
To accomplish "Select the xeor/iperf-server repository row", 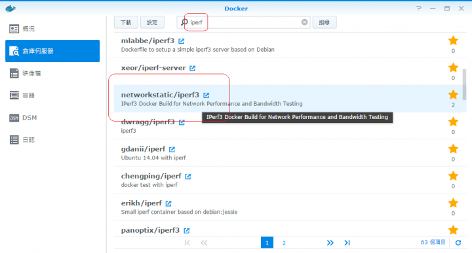I will point(290,71).
